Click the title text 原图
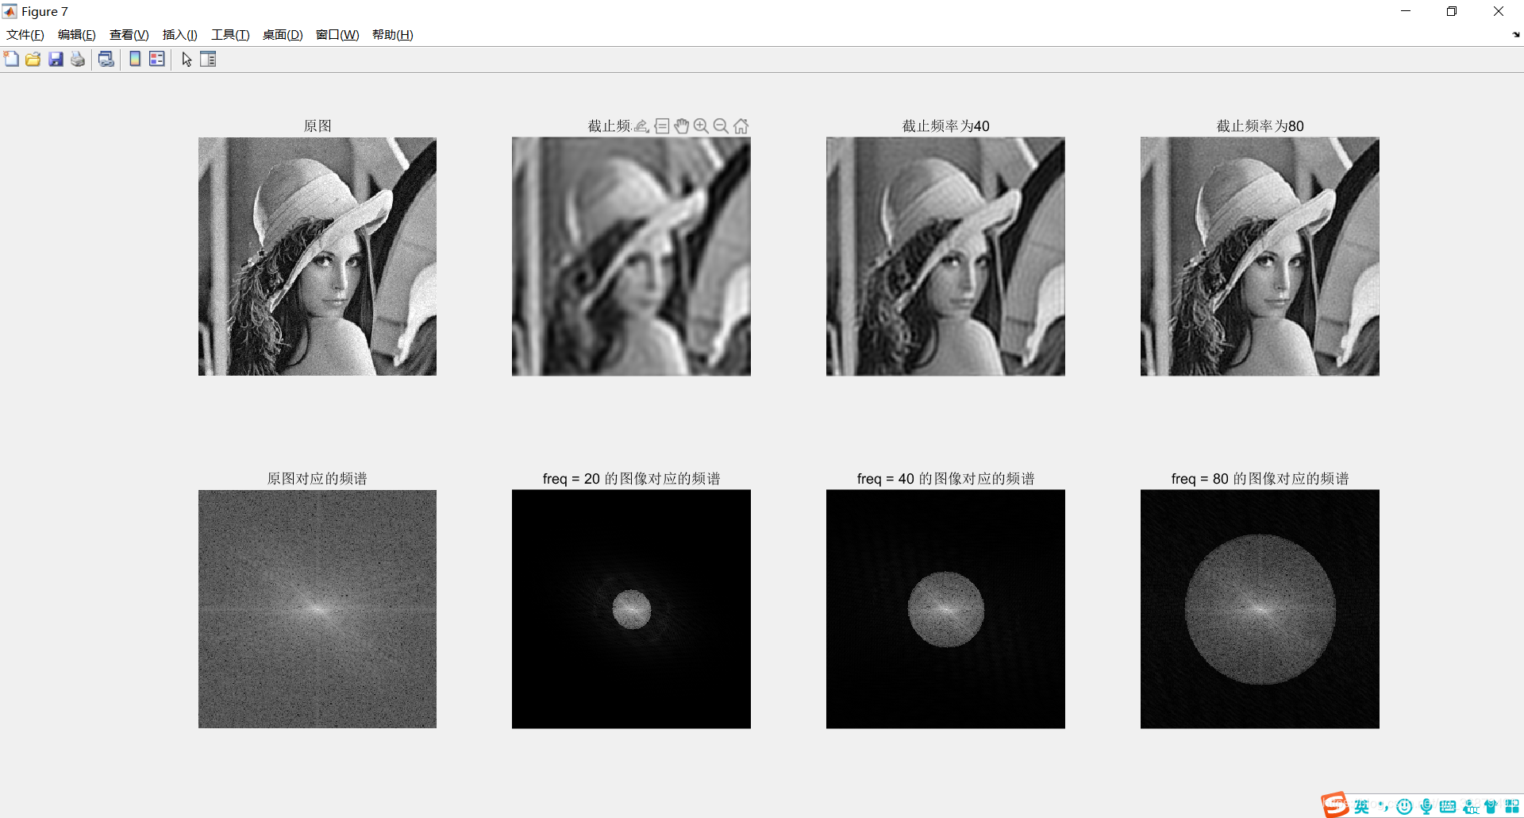Viewport: 1524px width, 818px height. point(317,125)
